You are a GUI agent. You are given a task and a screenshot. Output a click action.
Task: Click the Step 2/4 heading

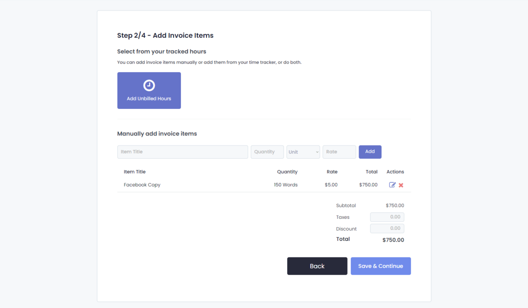coord(165,35)
